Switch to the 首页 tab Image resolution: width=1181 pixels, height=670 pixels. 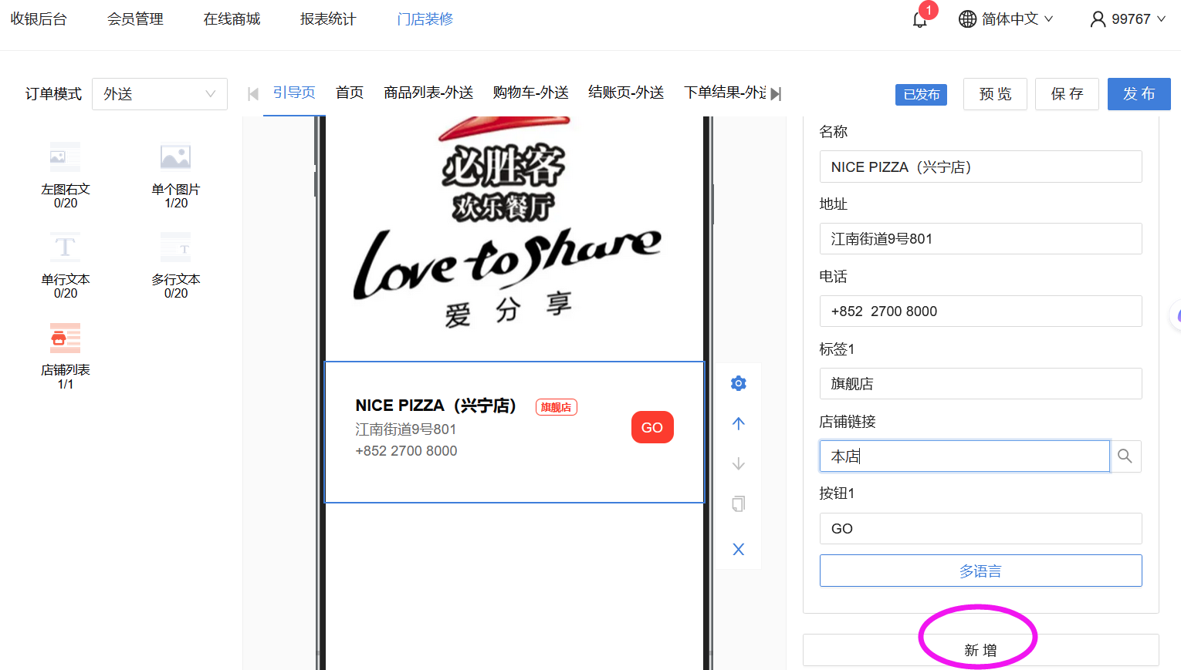(x=350, y=93)
